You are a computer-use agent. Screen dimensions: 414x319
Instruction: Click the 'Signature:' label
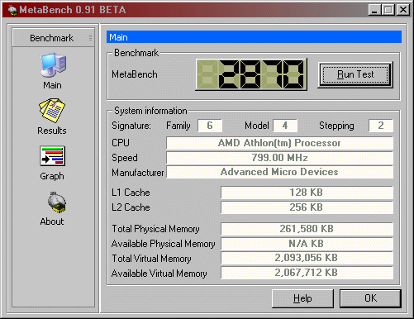pyautogui.click(x=131, y=126)
